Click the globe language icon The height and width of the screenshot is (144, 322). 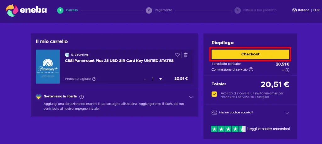[294, 10]
